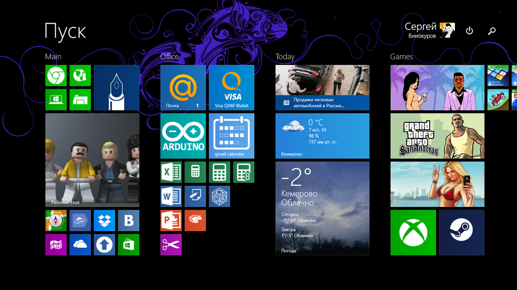Image resolution: width=517 pixels, height=290 pixels.
Task: Launch the Visa QIWI Wallet tile
Action: click(x=232, y=88)
